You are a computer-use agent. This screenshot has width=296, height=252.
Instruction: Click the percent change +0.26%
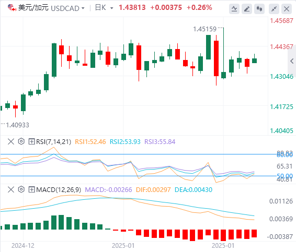click(199, 8)
